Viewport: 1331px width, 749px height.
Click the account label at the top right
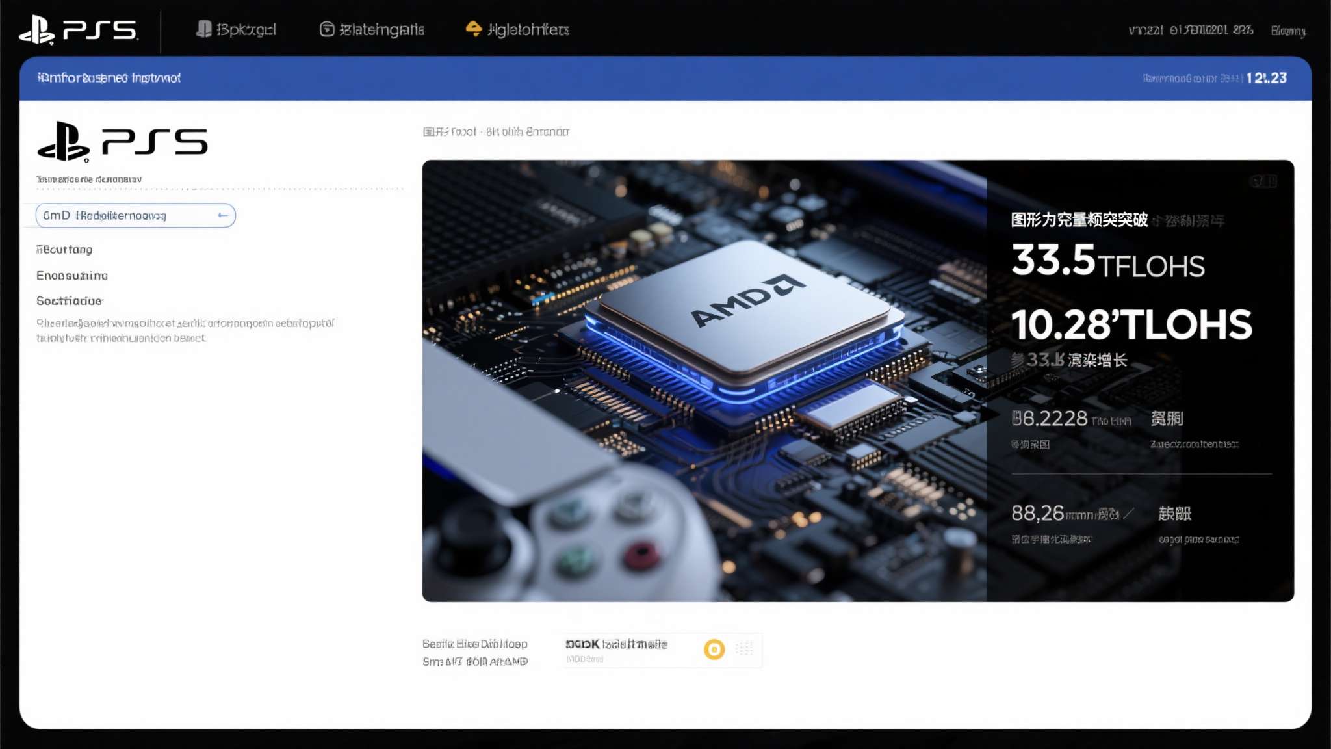[1288, 31]
